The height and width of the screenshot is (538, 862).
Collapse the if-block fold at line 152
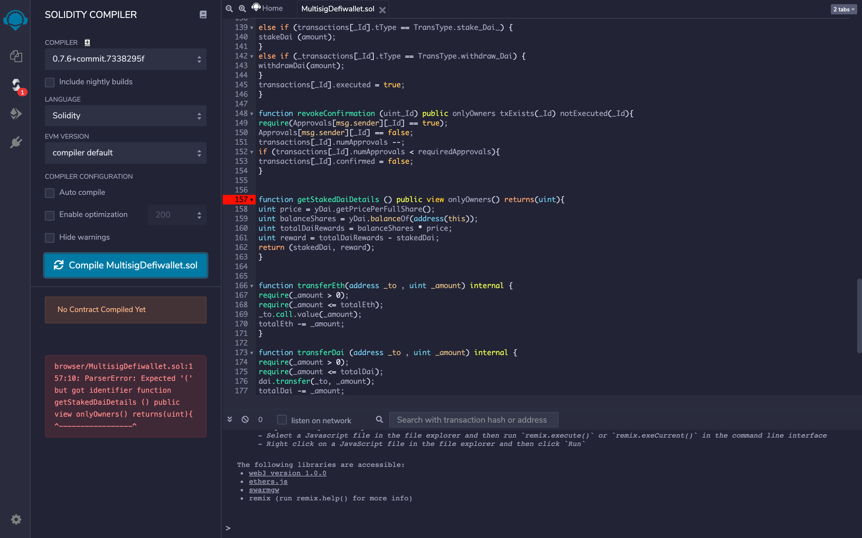pos(252,152)
